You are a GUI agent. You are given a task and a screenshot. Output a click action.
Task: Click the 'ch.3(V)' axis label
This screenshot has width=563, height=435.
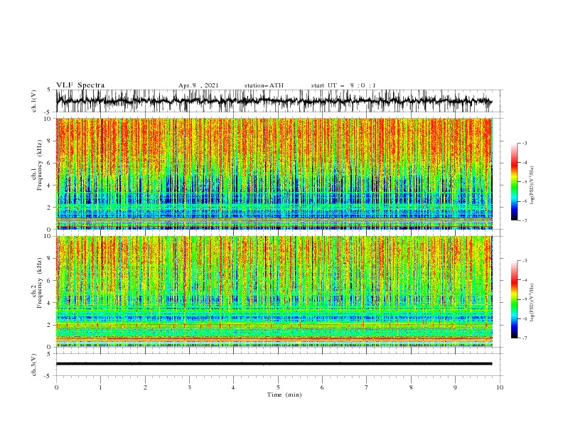(x=34, y=365)
